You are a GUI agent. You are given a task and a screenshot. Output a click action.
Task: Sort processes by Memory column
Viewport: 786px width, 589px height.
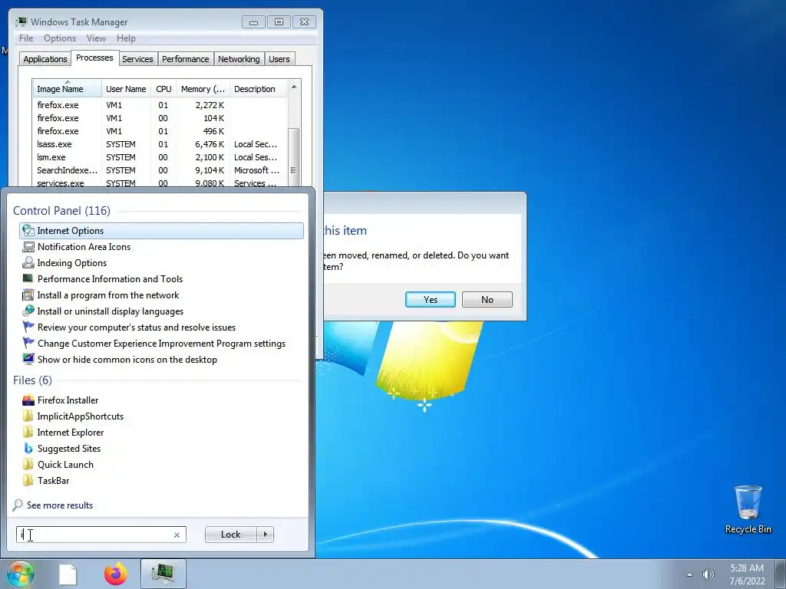[203, 89]
